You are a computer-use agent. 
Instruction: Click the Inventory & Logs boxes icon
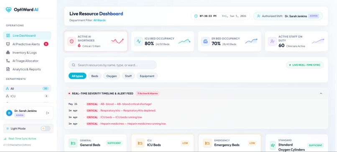(8, 53)
